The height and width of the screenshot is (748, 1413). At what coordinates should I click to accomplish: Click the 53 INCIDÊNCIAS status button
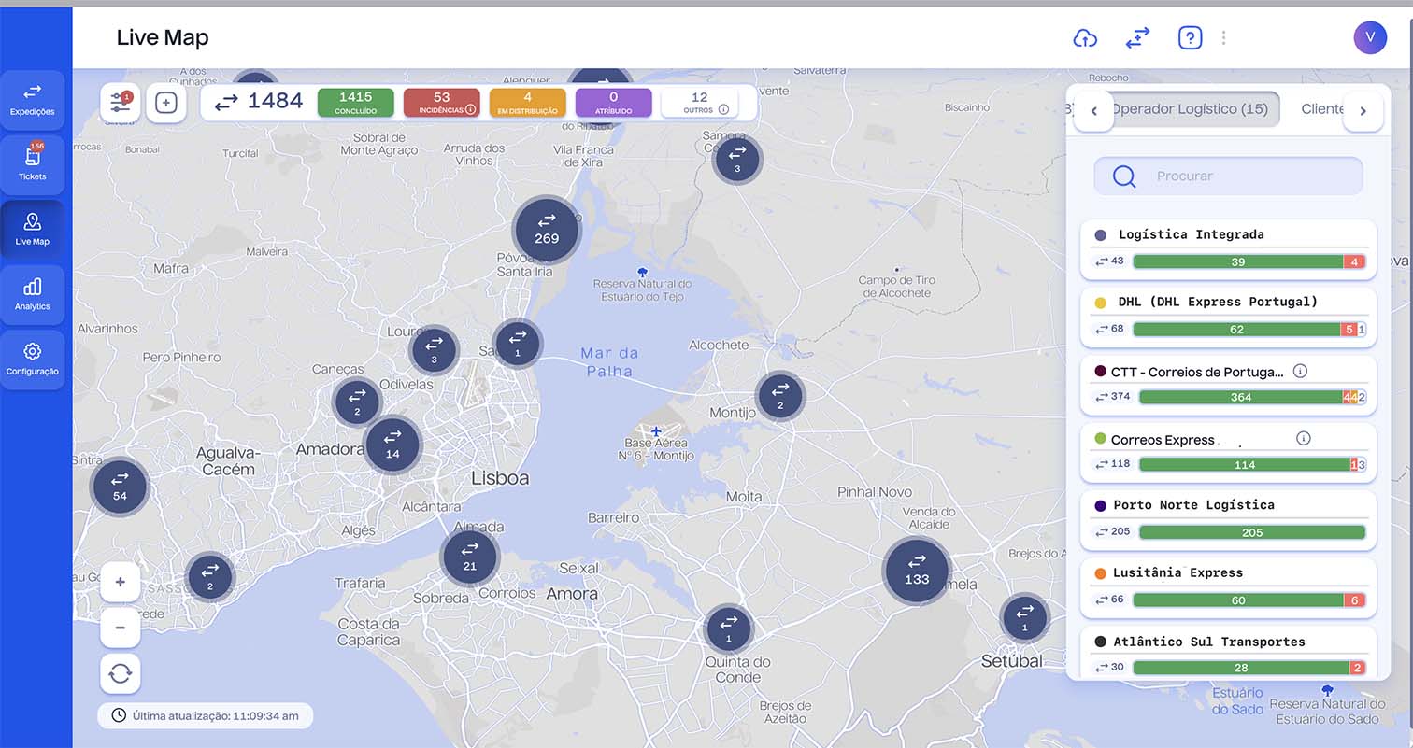click(x=442, y=103)
